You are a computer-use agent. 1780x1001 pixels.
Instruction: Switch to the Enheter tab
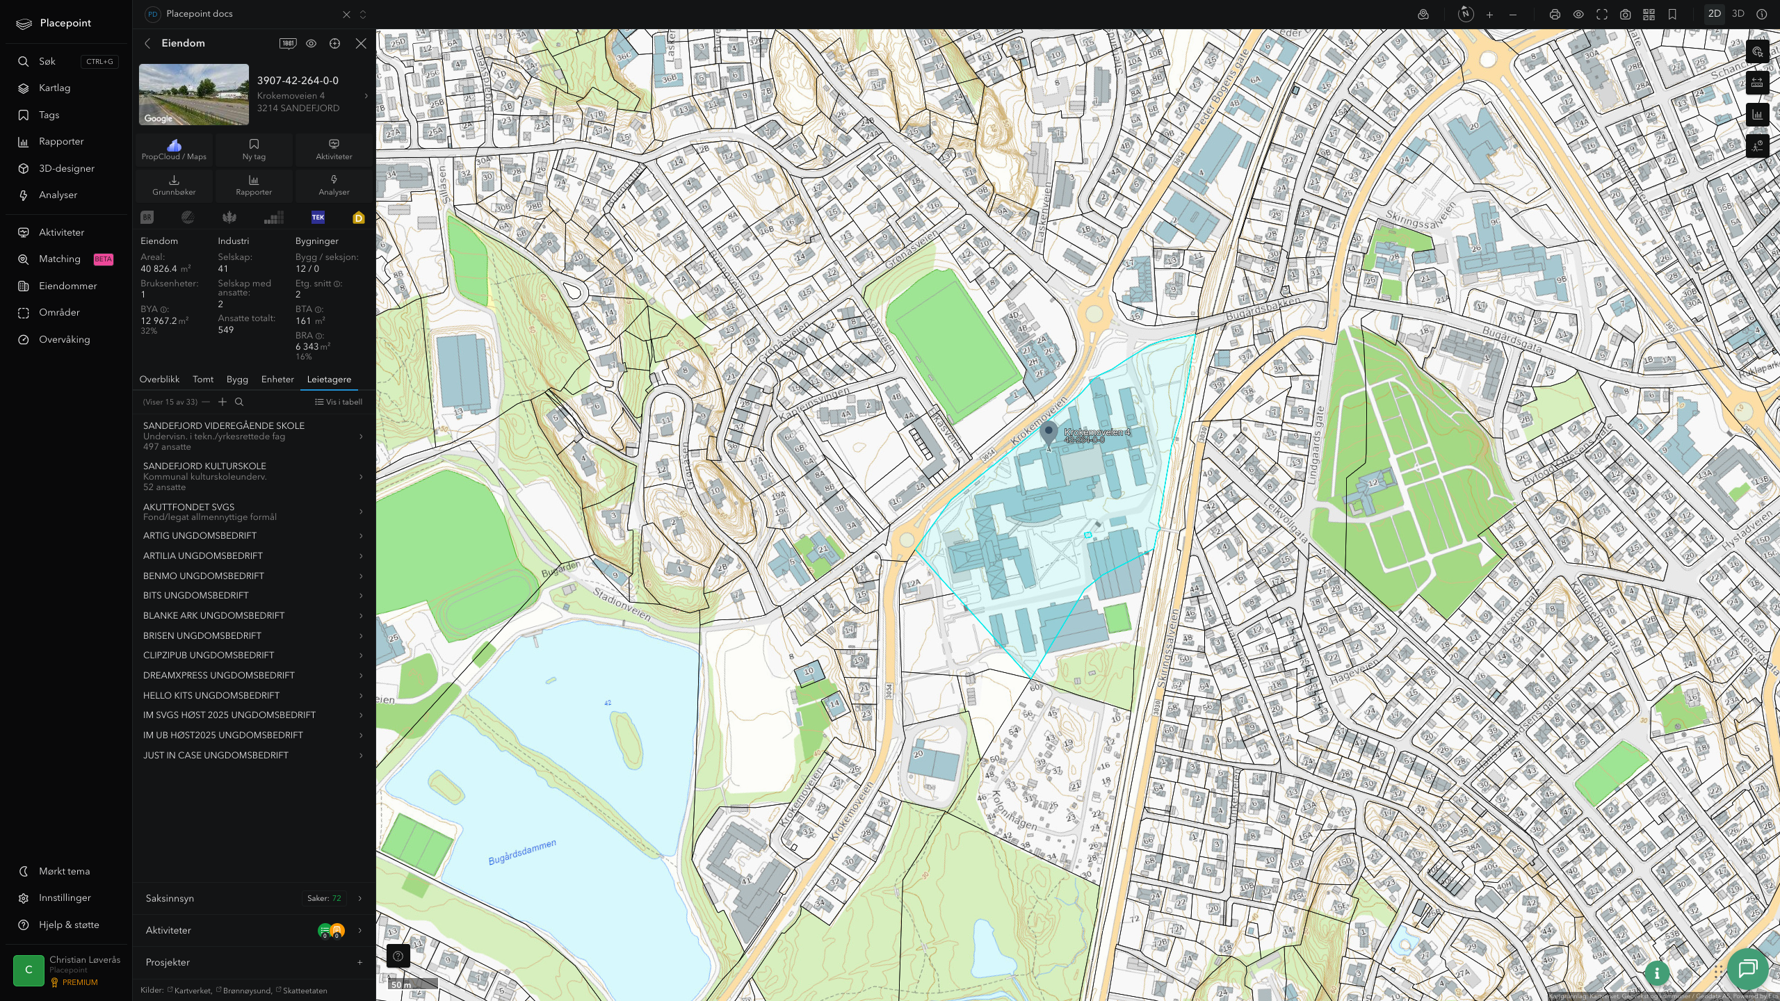pos(277,380)
